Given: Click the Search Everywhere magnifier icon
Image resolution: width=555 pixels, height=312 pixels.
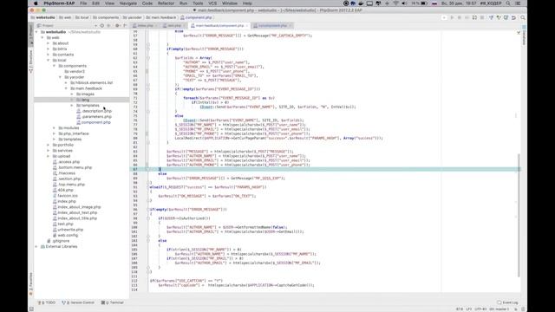Looking at the screenshot, I should point(522,17).
